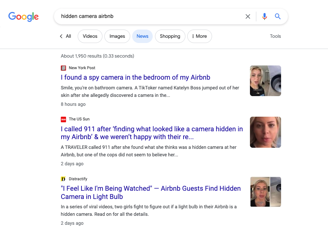328x230 pixels.
Task: Start voice search with the microphone icon
Action: click(x=265, y=16)
